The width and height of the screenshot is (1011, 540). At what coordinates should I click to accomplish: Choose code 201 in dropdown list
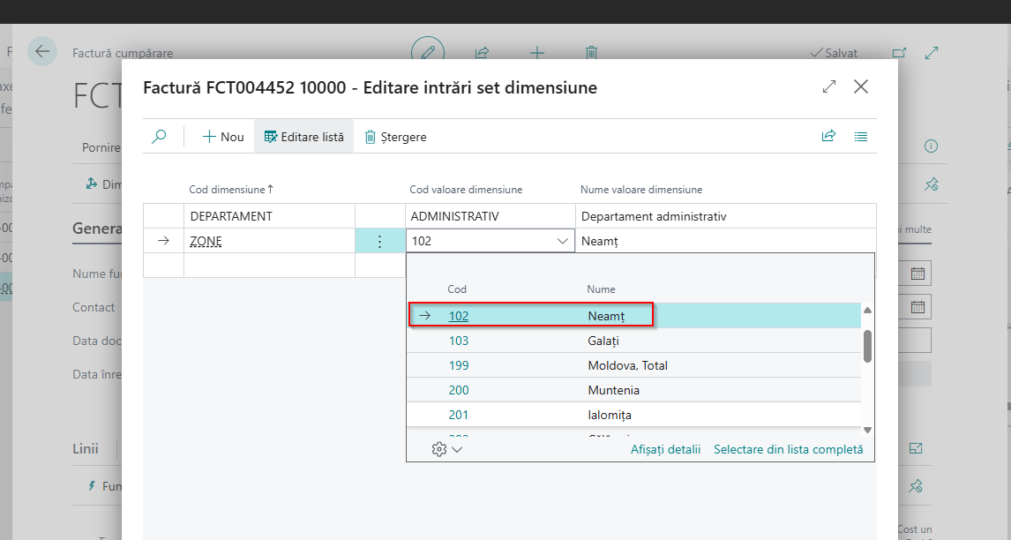pos(459,415)
